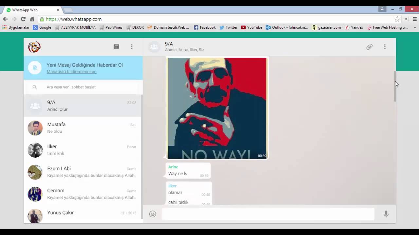Viewport: 419px width, 235px height.
Task: Click the 9/A group avatar in chat header
Action: coord(154,47)
